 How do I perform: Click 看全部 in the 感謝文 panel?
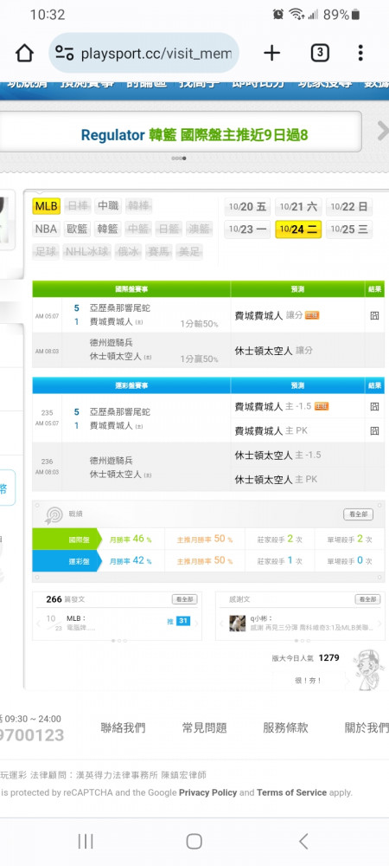pos(367,599)
